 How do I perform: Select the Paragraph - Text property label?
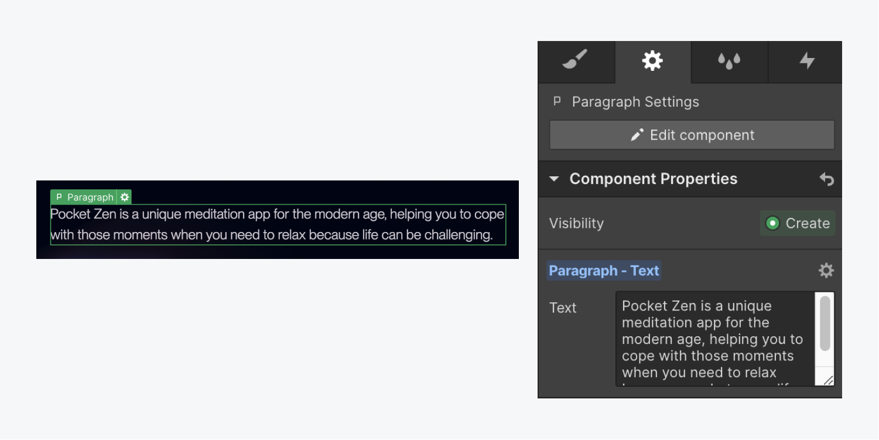604,271
